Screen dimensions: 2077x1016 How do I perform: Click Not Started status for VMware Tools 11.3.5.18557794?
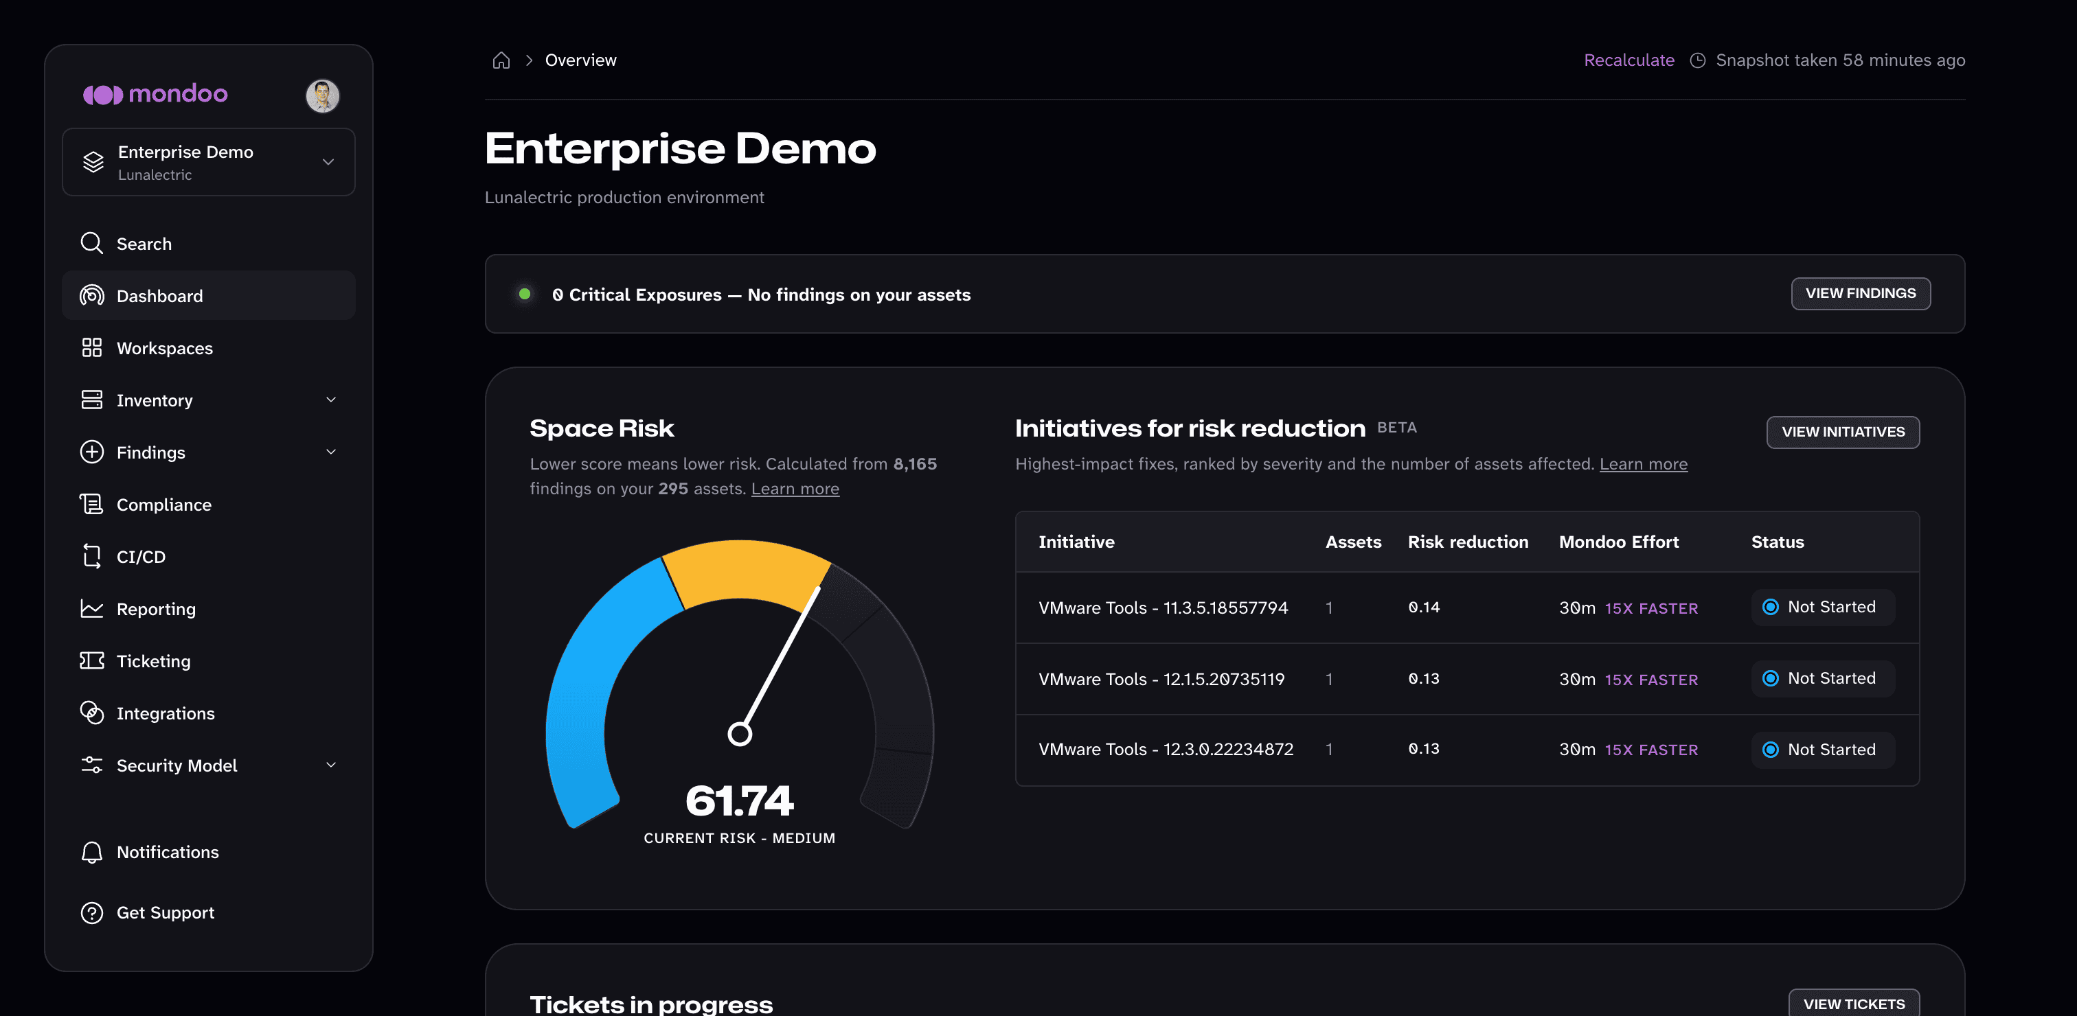[x=1822, y=607]
